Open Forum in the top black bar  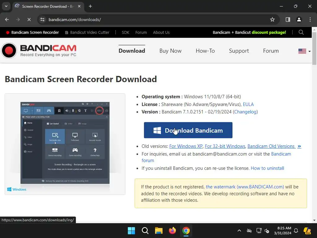[141, 32]
